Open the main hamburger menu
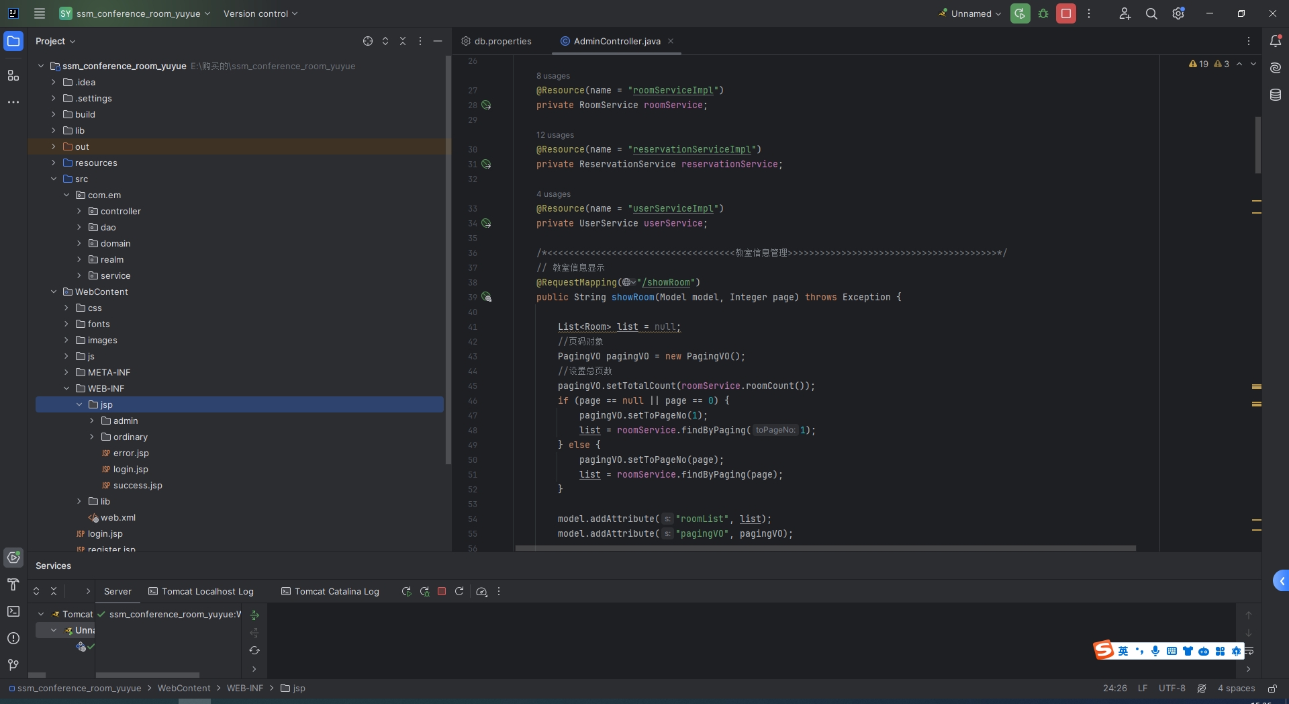 (x=40, y=13)
